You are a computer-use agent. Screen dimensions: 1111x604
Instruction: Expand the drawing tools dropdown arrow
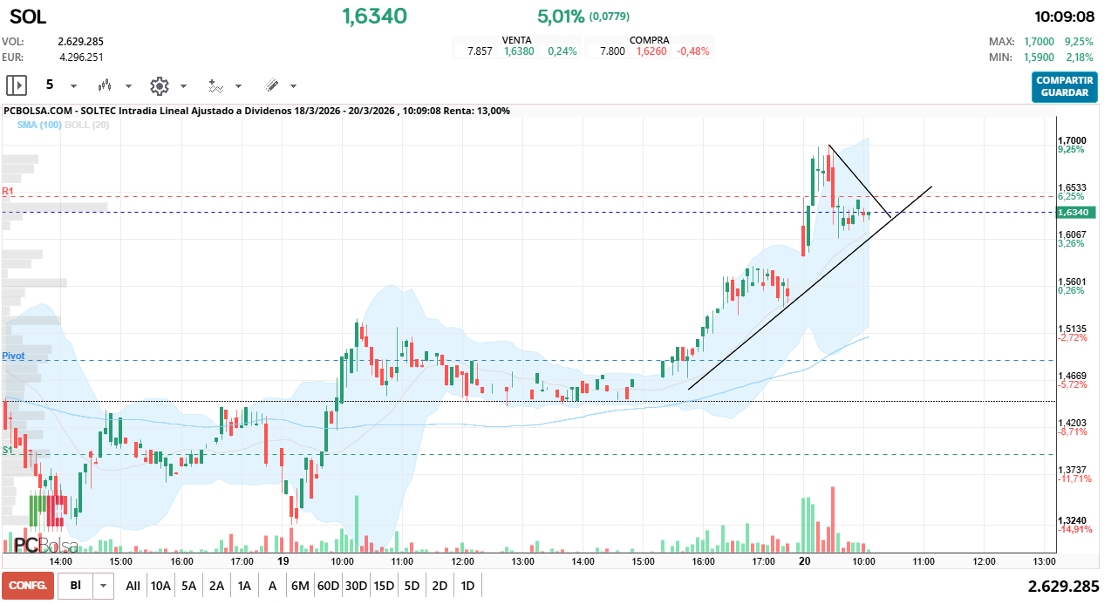coord(293,86)
